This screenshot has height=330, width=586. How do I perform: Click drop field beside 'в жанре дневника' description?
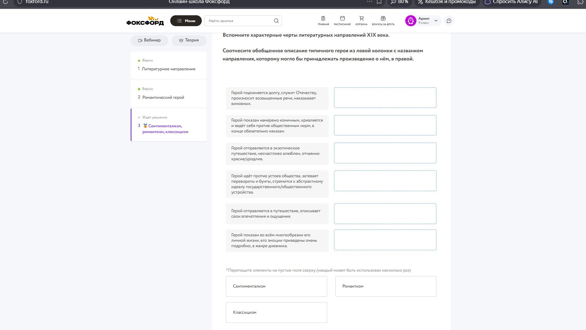(385, 240)
